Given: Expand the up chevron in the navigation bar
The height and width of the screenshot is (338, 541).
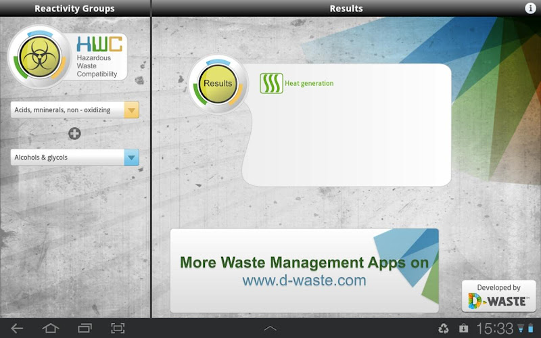Looking at the screenshot, I should point(270,329).
